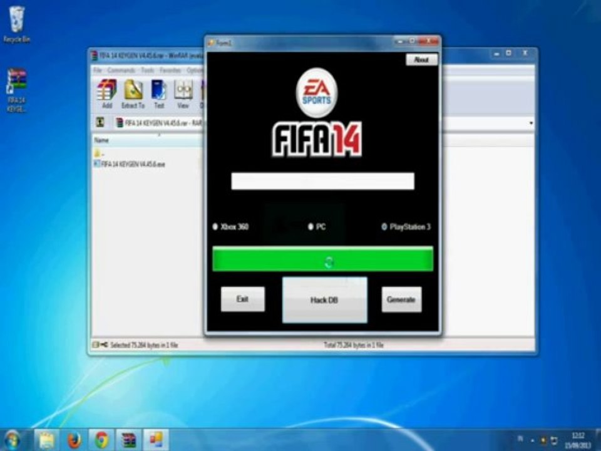Maximize the WinRAR window
This screenshot has height=451, width=601.
[508, 53]
